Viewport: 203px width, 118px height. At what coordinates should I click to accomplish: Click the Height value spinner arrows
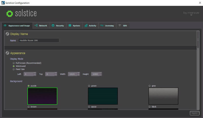(100, 74)
